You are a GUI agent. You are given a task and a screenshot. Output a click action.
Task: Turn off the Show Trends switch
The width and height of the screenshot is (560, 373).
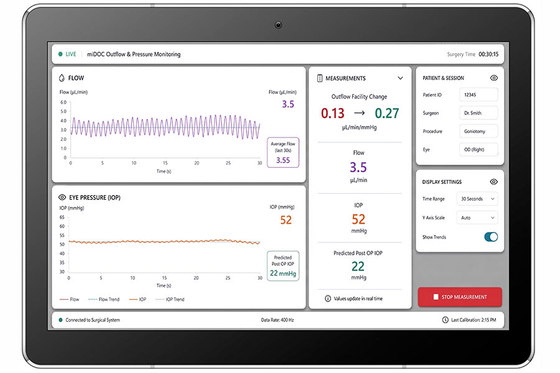tap(491, 237)
